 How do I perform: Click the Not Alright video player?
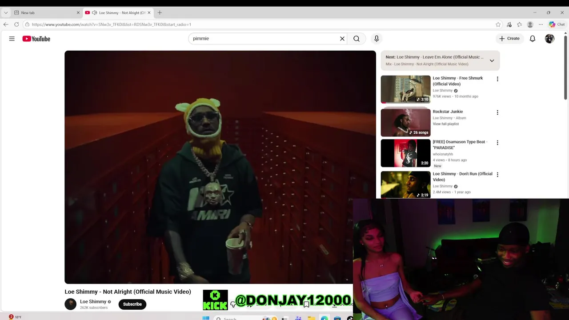coord(220,167)
